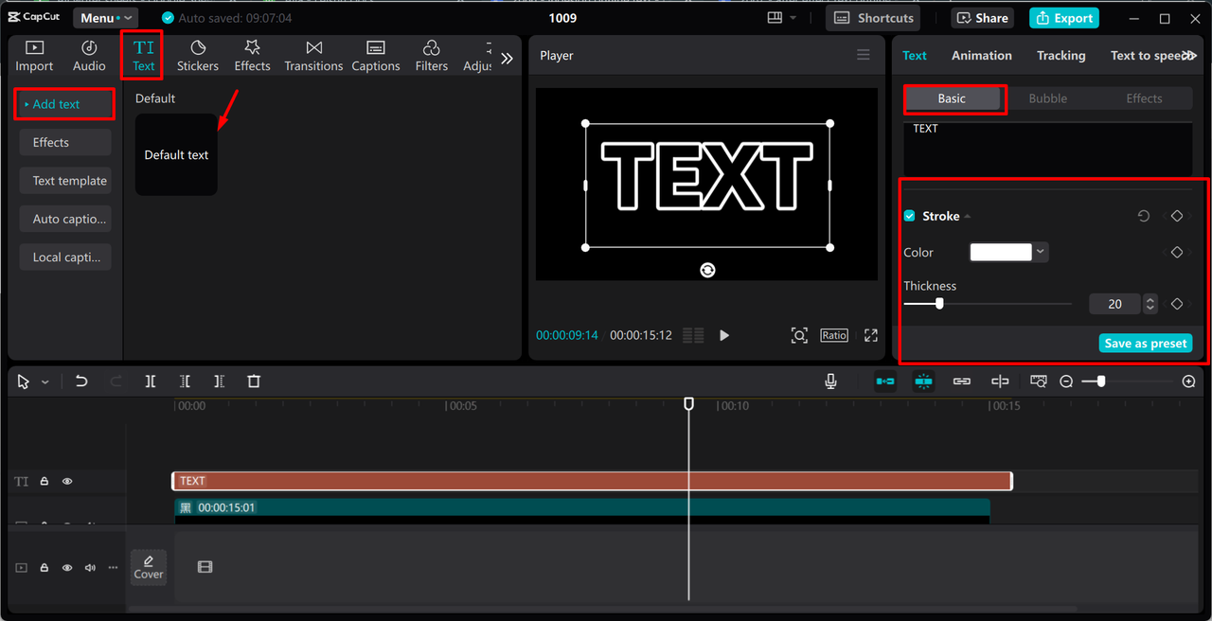Click the timeline zoom-in plus icon
Screen dimensions: 1212x621
pos(1189,381)
